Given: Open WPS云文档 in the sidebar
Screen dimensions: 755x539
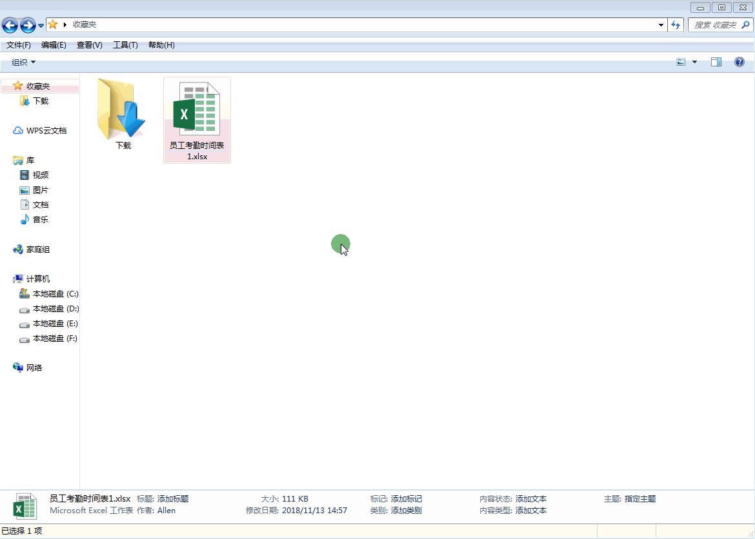Looking at the screenshot, I should pyautogui.click(x=46, y=130).
